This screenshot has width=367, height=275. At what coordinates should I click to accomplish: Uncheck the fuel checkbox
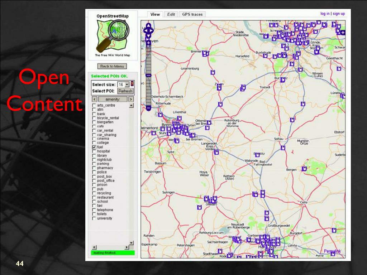[x=94, y=147]
